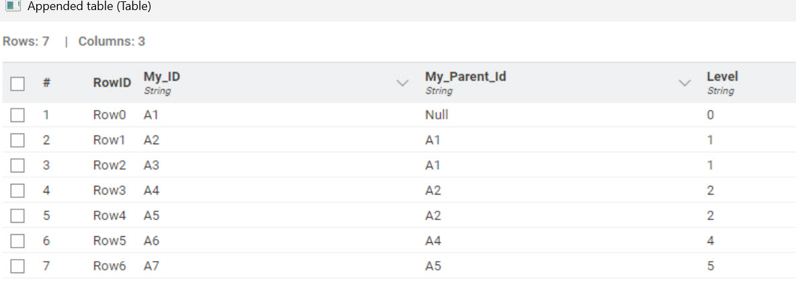Mark the checkbox for row A4
The height and width of the screenshot is (296, 796).
point(17,191)
